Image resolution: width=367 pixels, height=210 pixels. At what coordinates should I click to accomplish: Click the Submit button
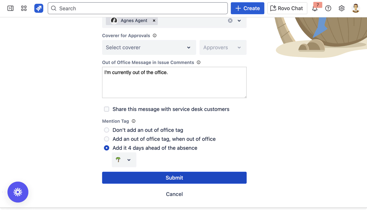pos(174,178)
